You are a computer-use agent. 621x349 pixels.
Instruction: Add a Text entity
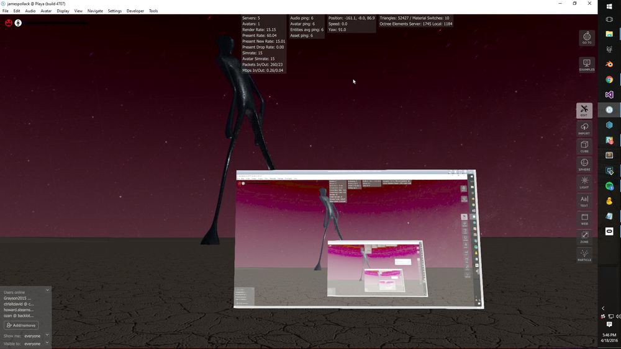pyautogui.click(x=584, y=200)
